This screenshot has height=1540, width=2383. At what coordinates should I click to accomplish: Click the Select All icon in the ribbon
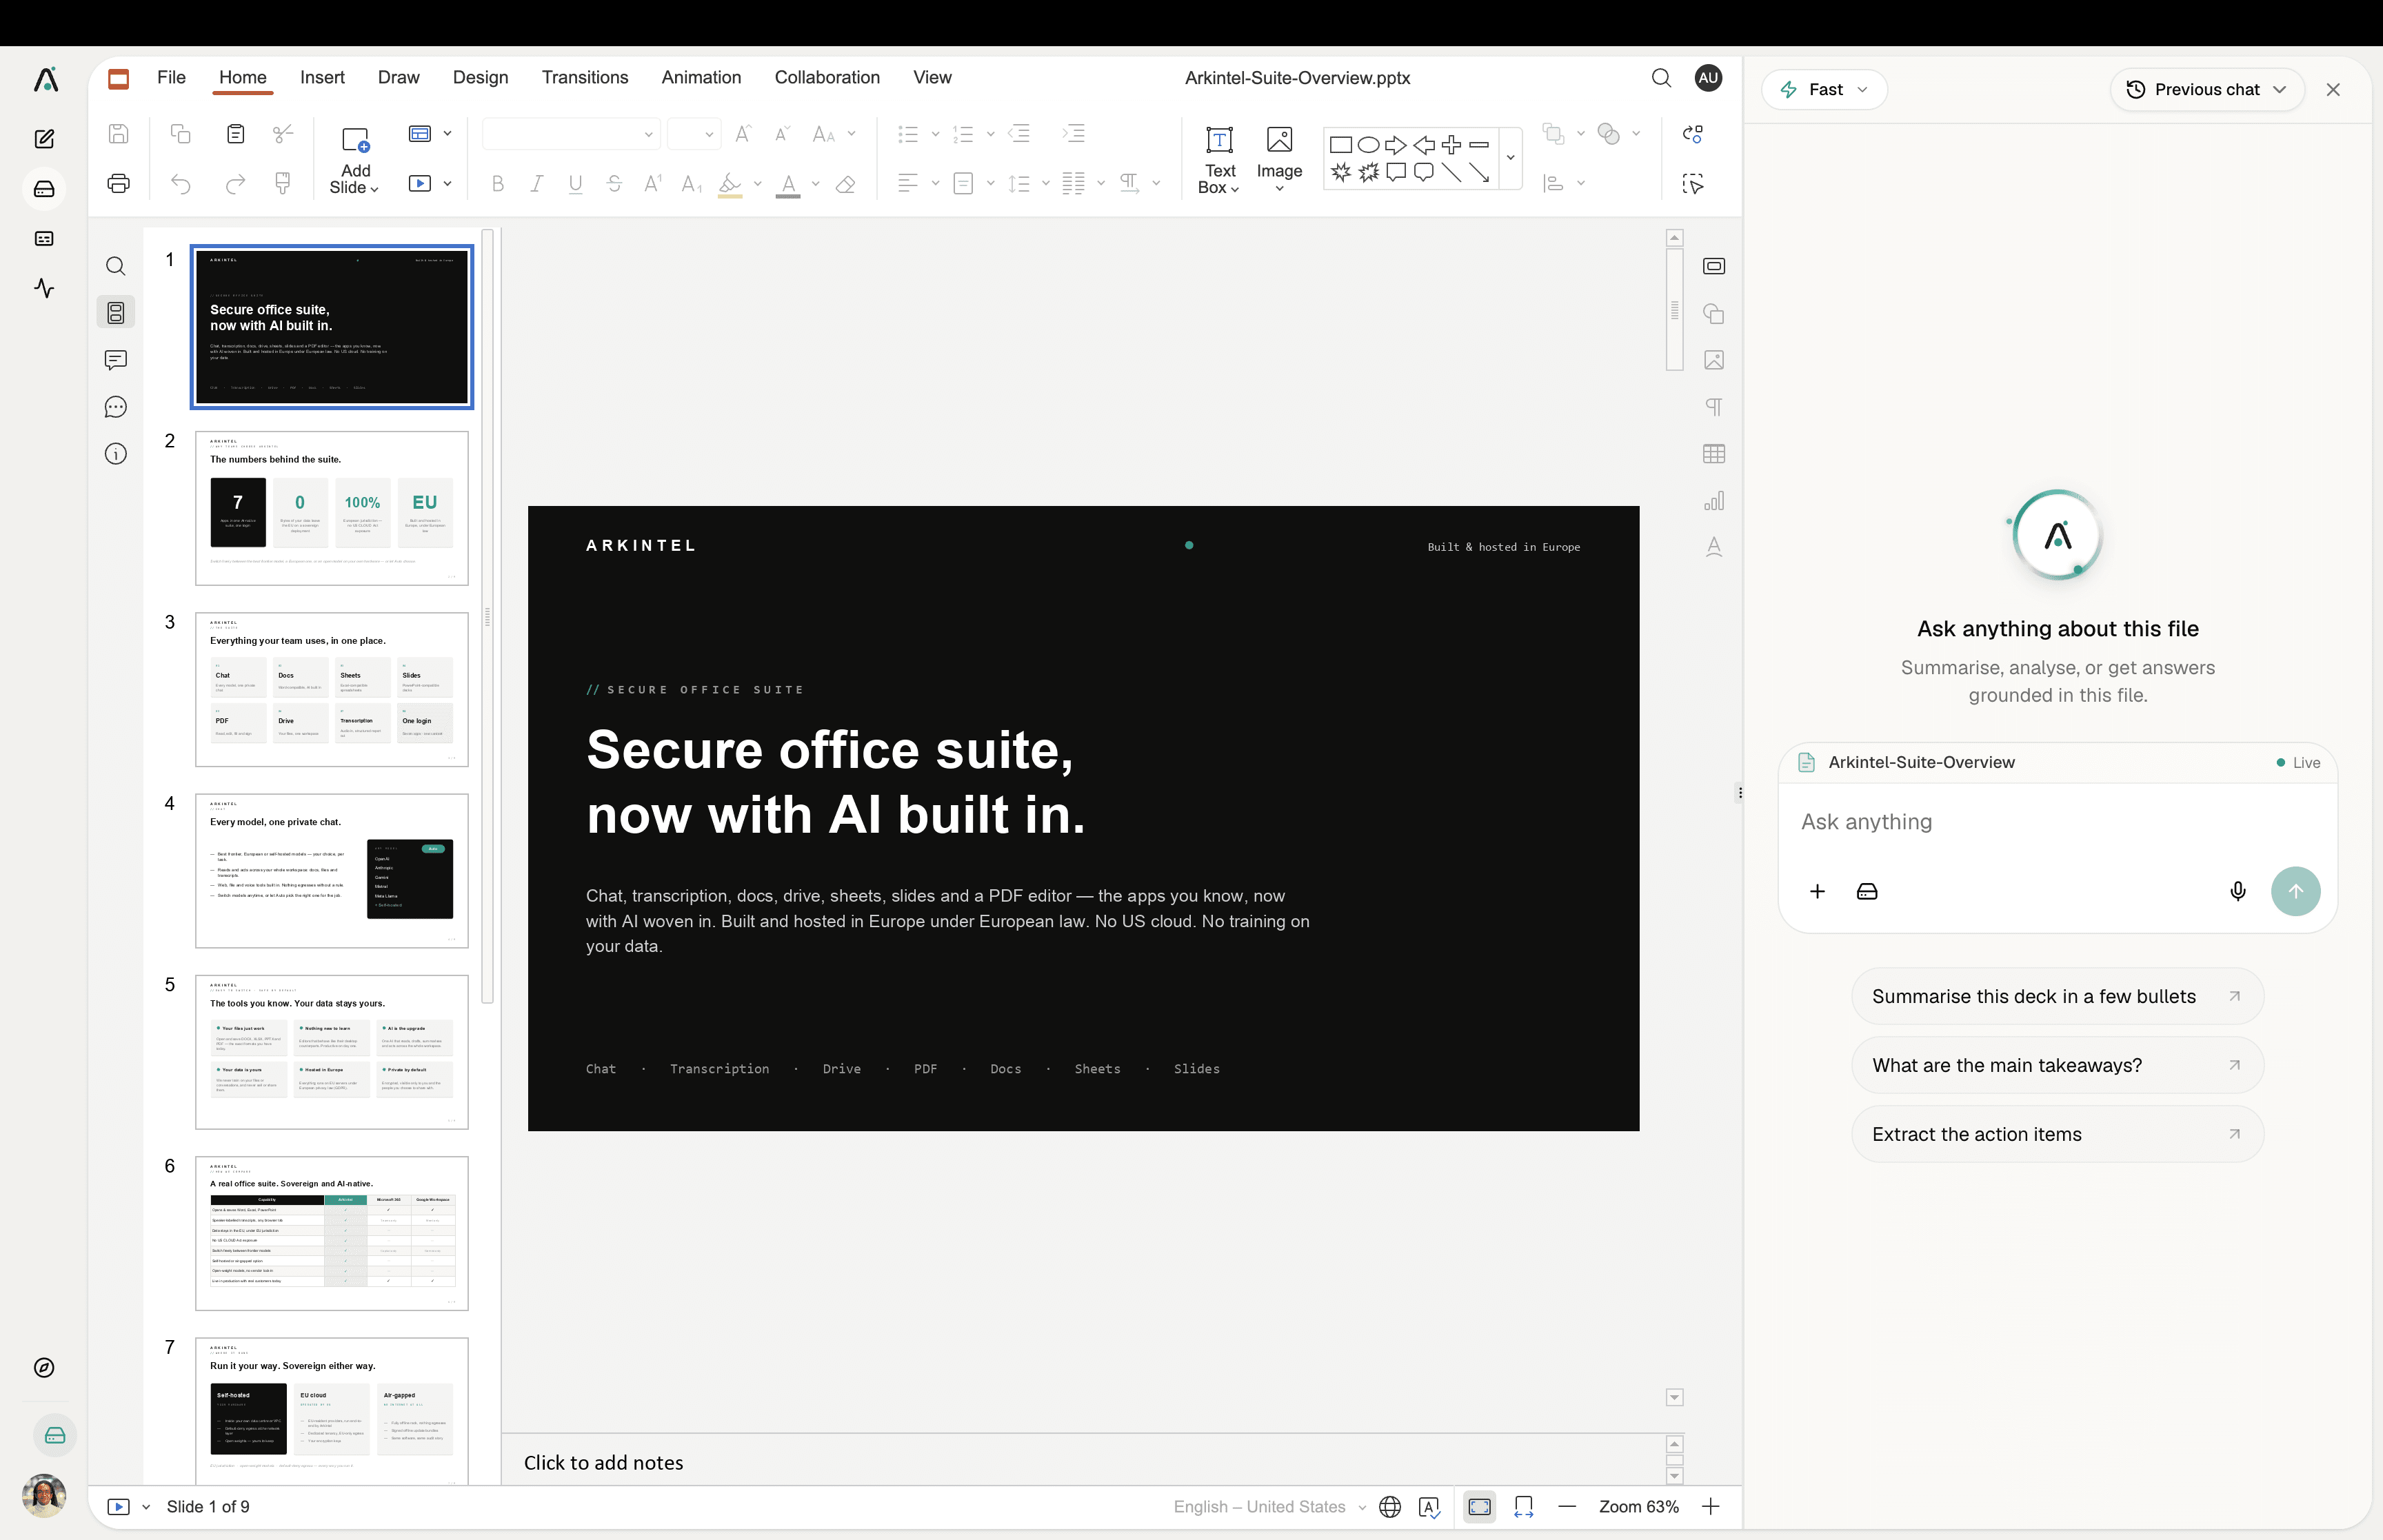click(x=1693, y=184)
